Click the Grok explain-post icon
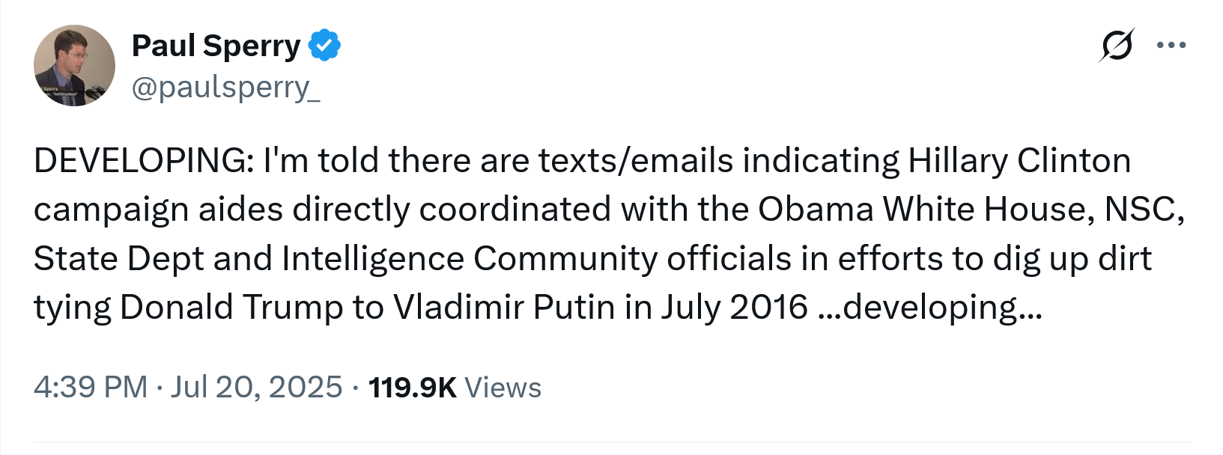The image size is (1223, 455). pyautogui.click(x=1117, y=45)
